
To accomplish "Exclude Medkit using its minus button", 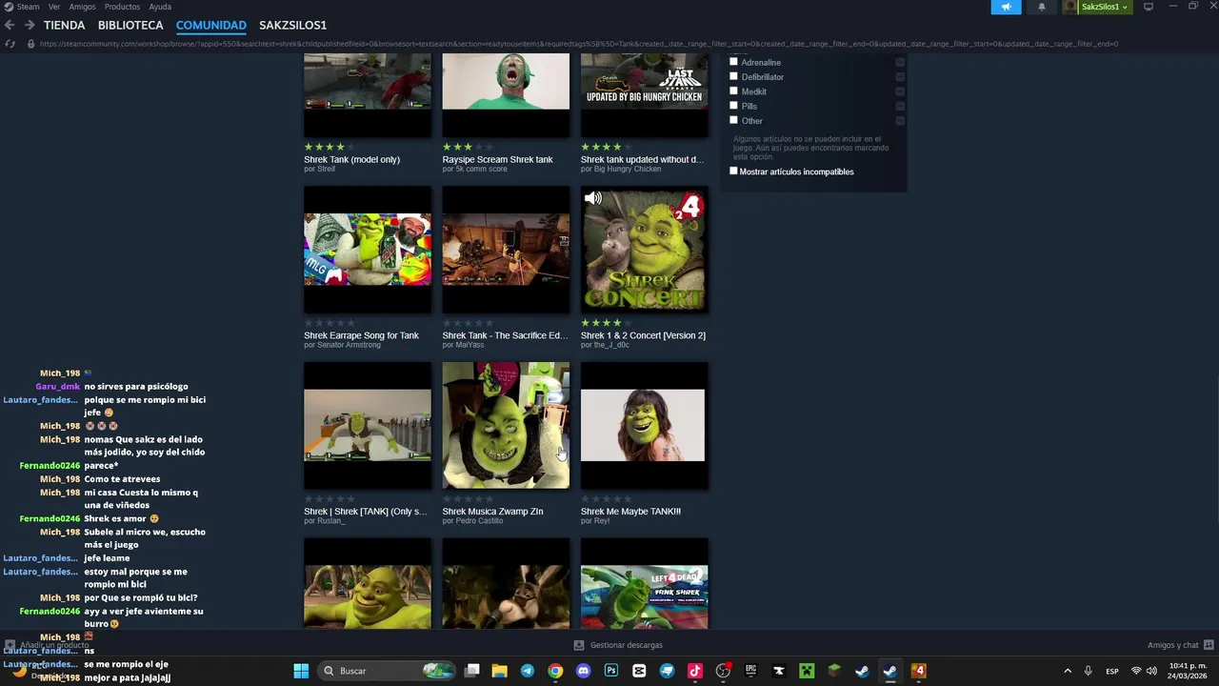I will [900, 91].
